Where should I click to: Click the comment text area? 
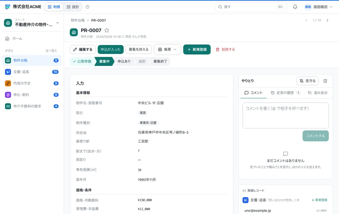click(x=286, y=116)
